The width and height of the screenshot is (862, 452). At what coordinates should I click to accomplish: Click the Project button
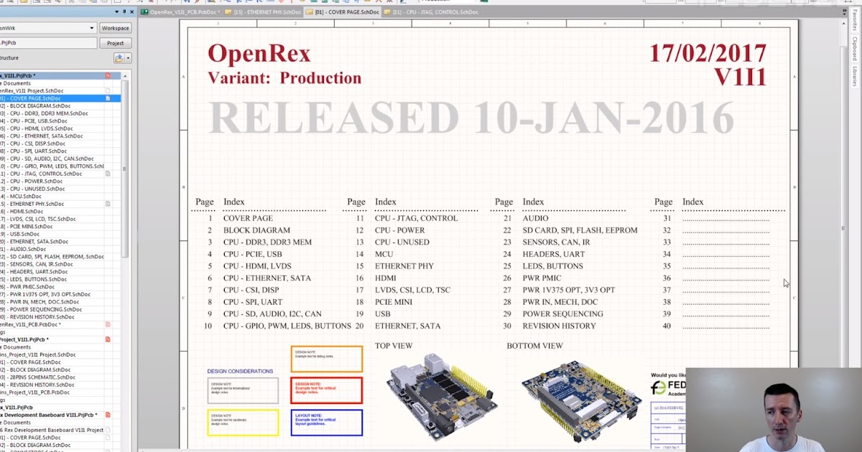(115, 43)
